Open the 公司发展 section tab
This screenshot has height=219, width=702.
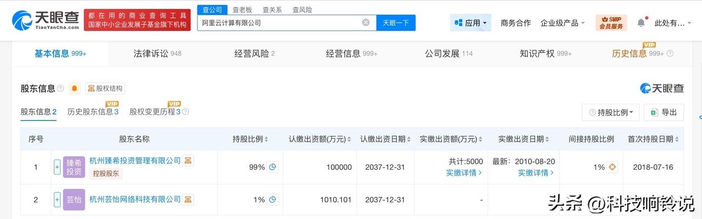(449, 54)
